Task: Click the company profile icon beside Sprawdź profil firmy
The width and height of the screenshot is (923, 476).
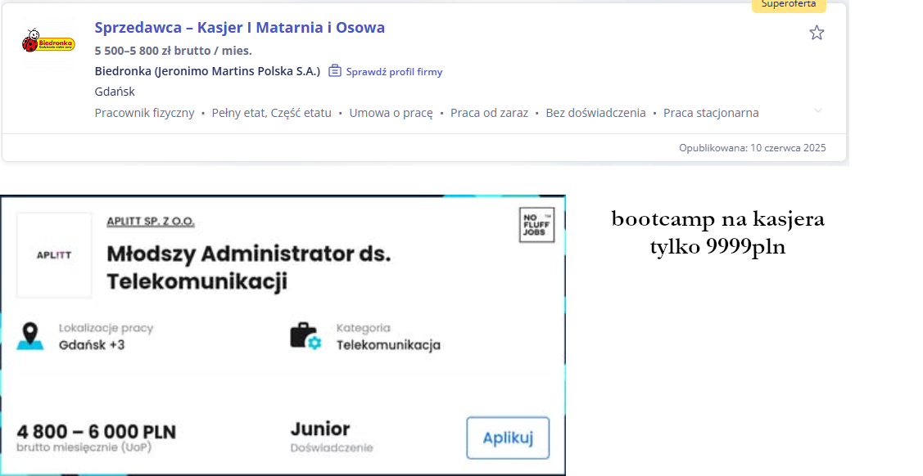Action: pyautogui.click(x=334, y=71)
